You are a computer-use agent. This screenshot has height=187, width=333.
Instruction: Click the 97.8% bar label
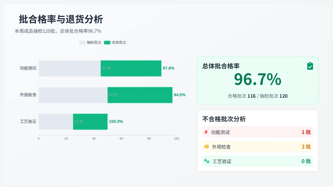tap(169, 68)
